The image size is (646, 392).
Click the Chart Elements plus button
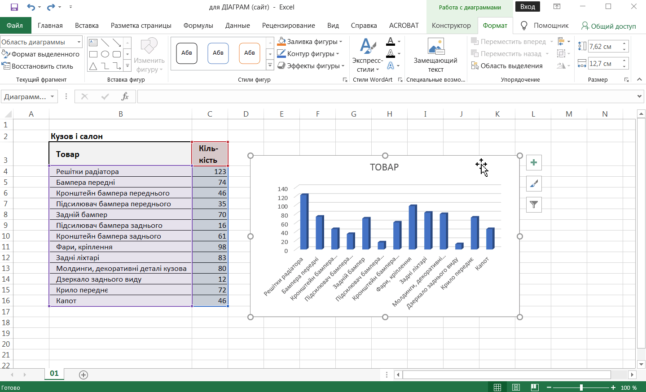(x=533, y=163)
